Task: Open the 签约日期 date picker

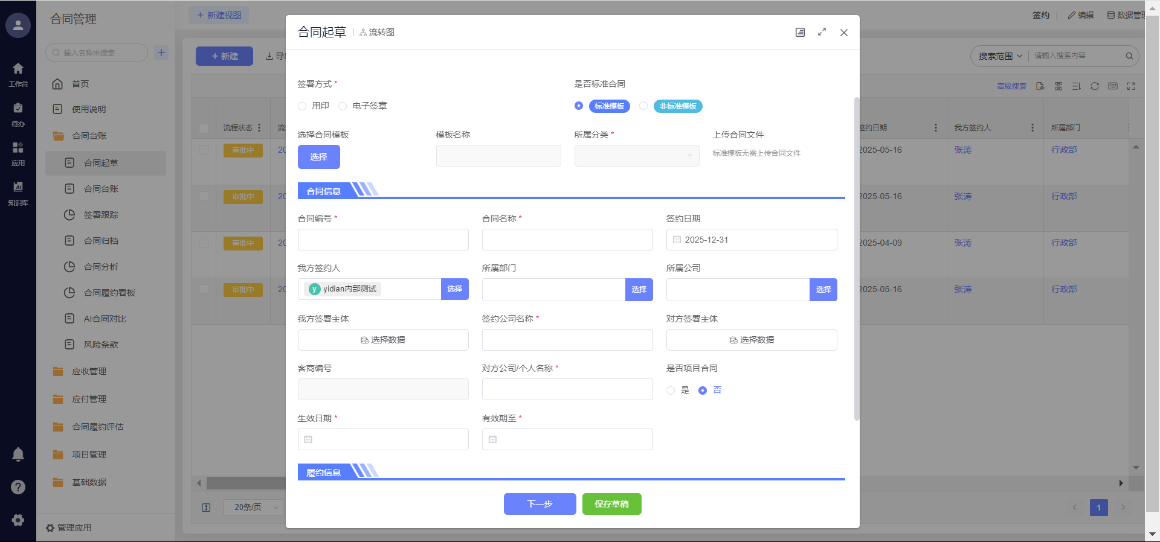Action: point(751,240)
